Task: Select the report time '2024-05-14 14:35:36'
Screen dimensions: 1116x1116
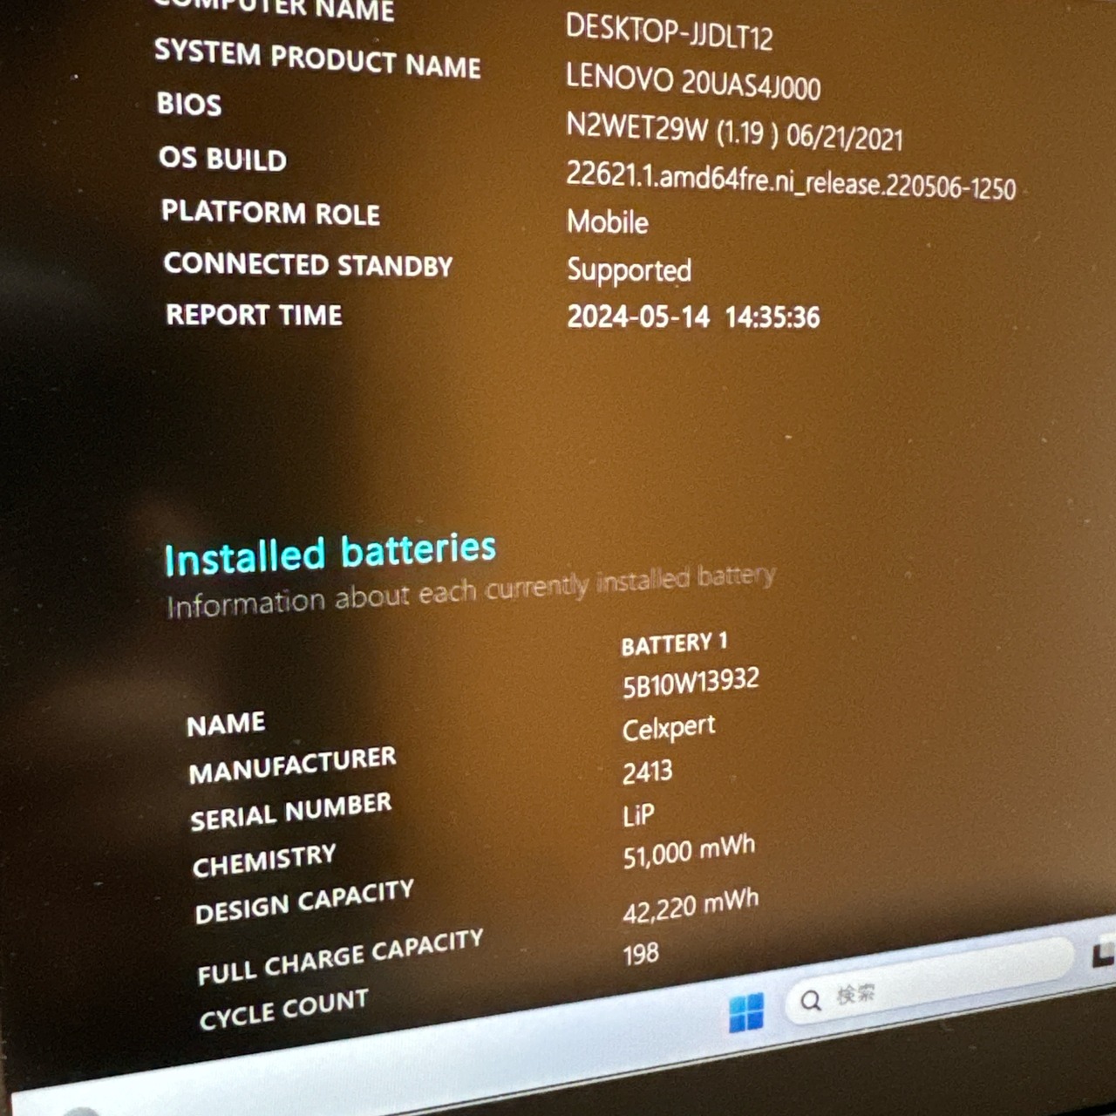Action: click(693, 316)
